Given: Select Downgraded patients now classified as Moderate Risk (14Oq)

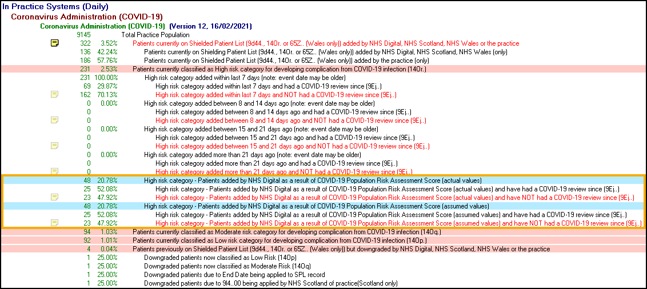Looking at the screenshot, I should pyautogui.click(x=227, y=266).
